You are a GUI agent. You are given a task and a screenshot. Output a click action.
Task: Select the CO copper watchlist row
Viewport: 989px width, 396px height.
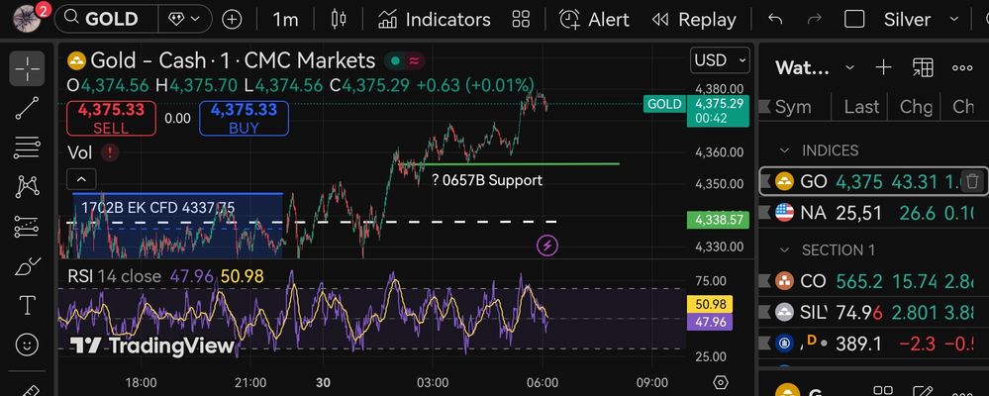(x=873, y=280)
